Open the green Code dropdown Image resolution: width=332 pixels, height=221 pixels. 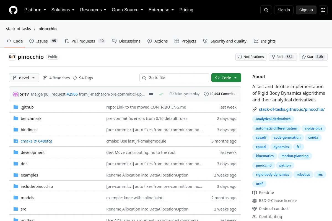point(226,78)
